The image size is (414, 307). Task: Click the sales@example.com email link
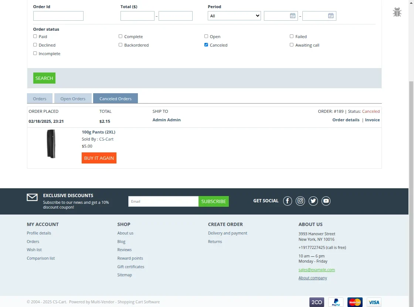[316, 270]
